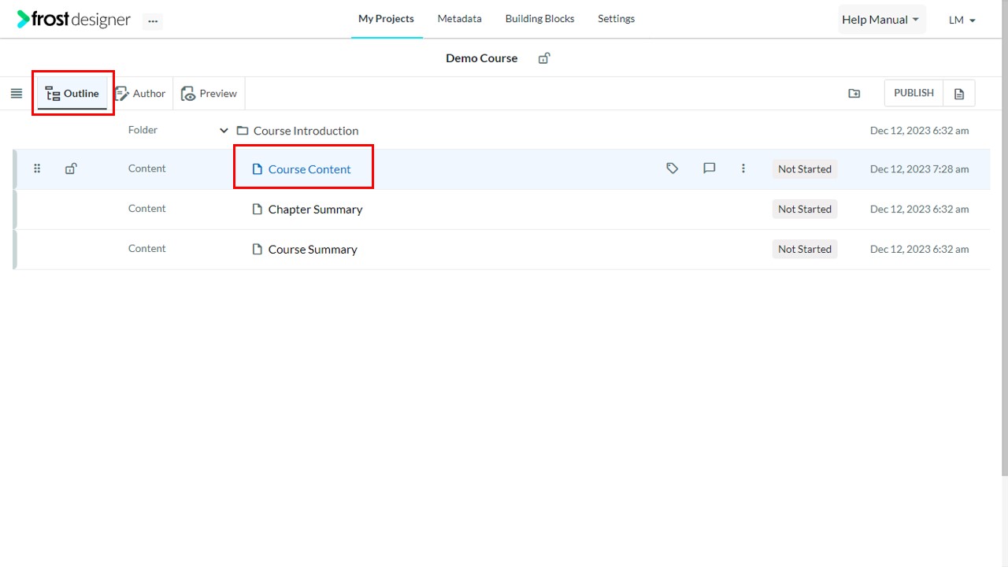
Task: Click the page icon of Course Content
Action: (x=257, y=169)
